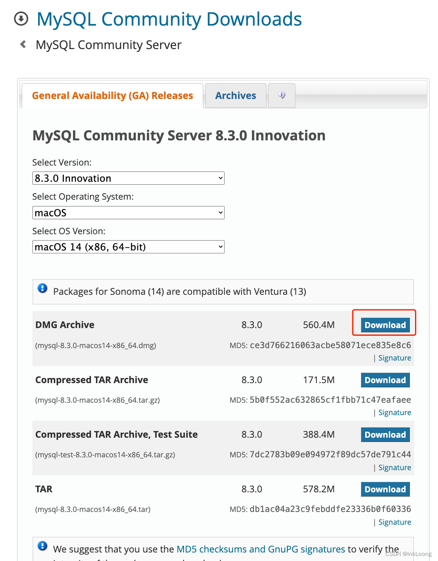Open Signature link for Test Suite archive

point(395,468)
